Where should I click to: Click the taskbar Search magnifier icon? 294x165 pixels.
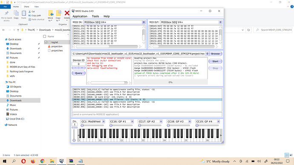[14, 161]
